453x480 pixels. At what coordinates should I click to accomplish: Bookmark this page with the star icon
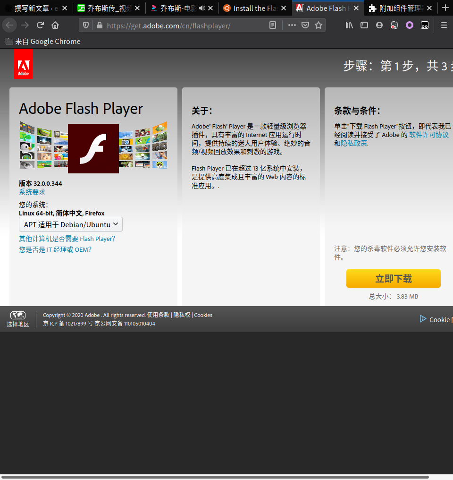[x=319, y=25]
